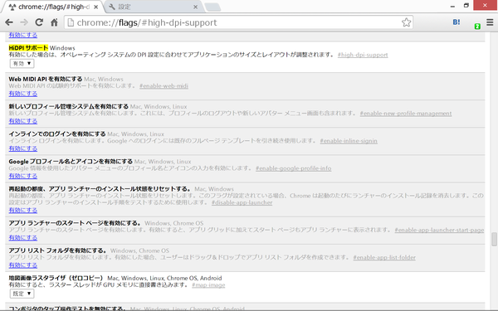Click the インラインでのログインを有効にする heading

57,134
